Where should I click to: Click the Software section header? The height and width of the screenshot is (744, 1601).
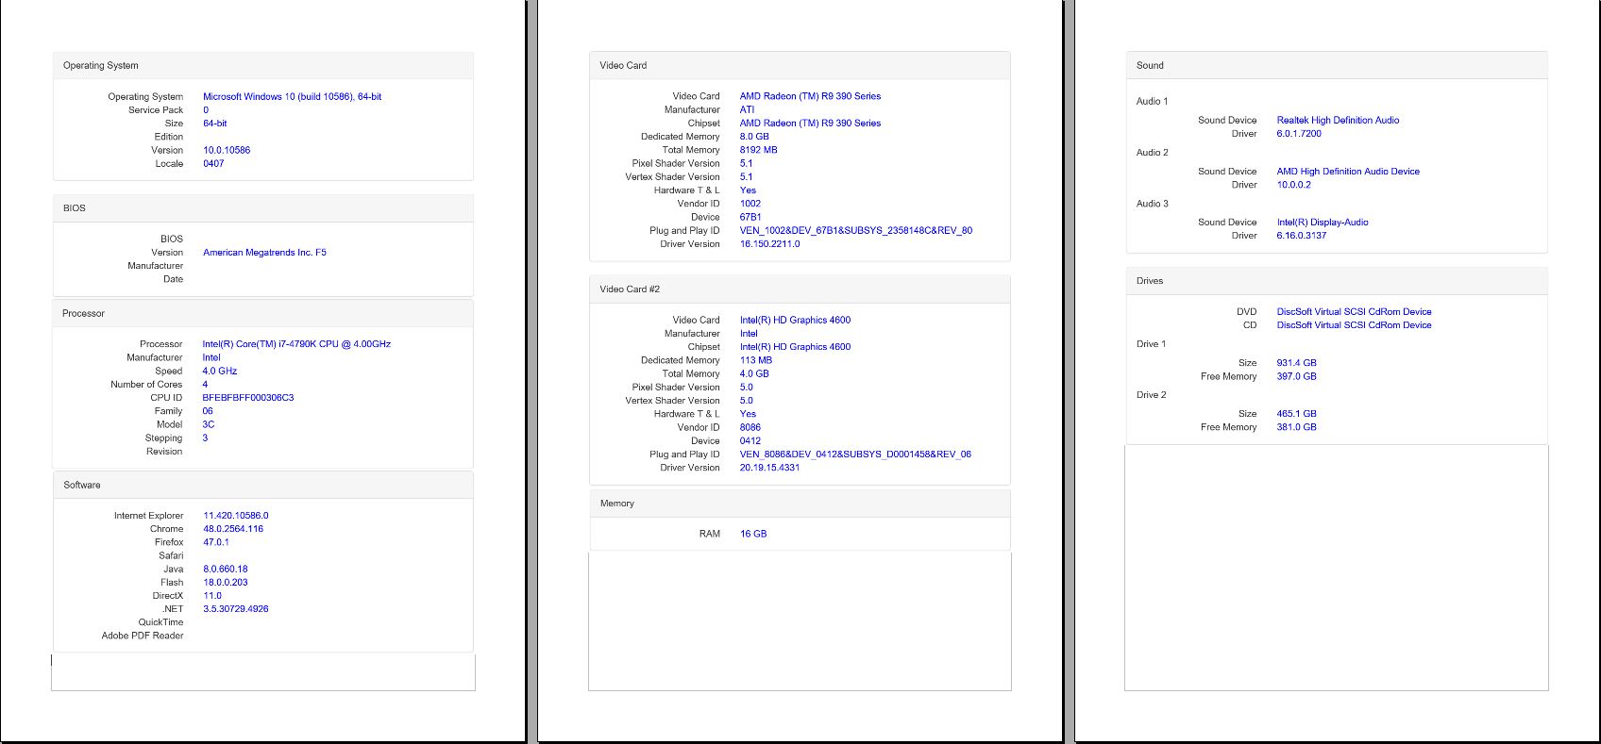point(82,485)
